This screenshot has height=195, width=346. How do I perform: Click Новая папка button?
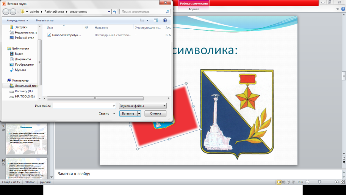pyautogui.click(x=45, y=20)
